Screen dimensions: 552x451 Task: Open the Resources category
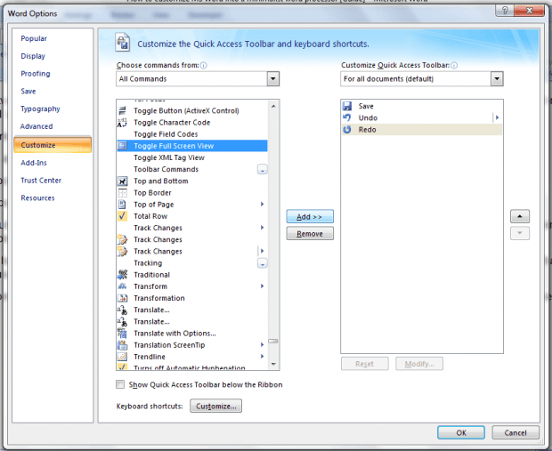tap(37, 198)
